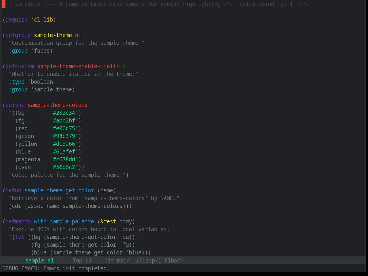Screen dimensions: 368x276
Task: Click the "#d19a66" color string
Action: point(64,144)
